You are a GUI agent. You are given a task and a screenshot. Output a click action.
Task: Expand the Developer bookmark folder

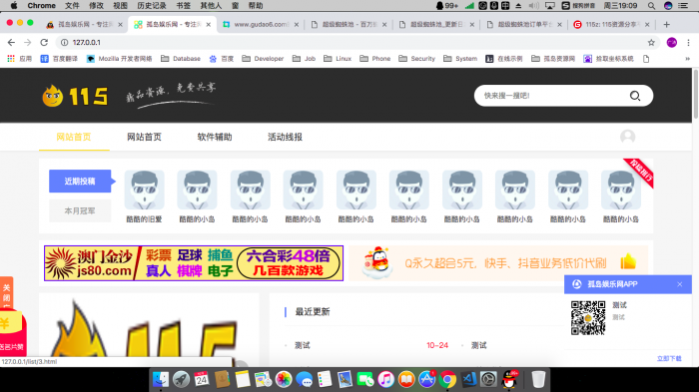click(263, 59)
